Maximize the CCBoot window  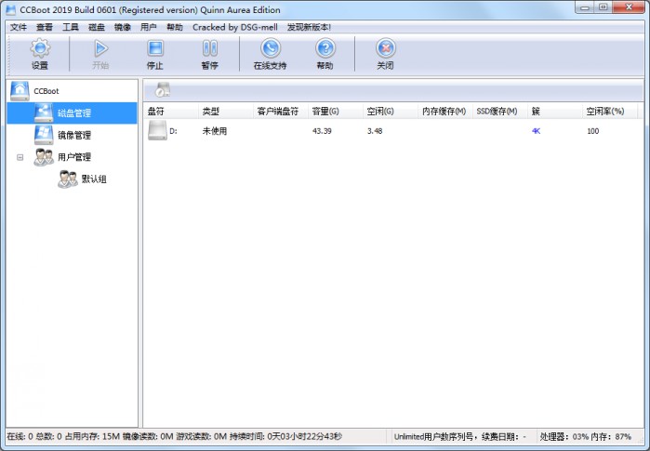point(604,7)
